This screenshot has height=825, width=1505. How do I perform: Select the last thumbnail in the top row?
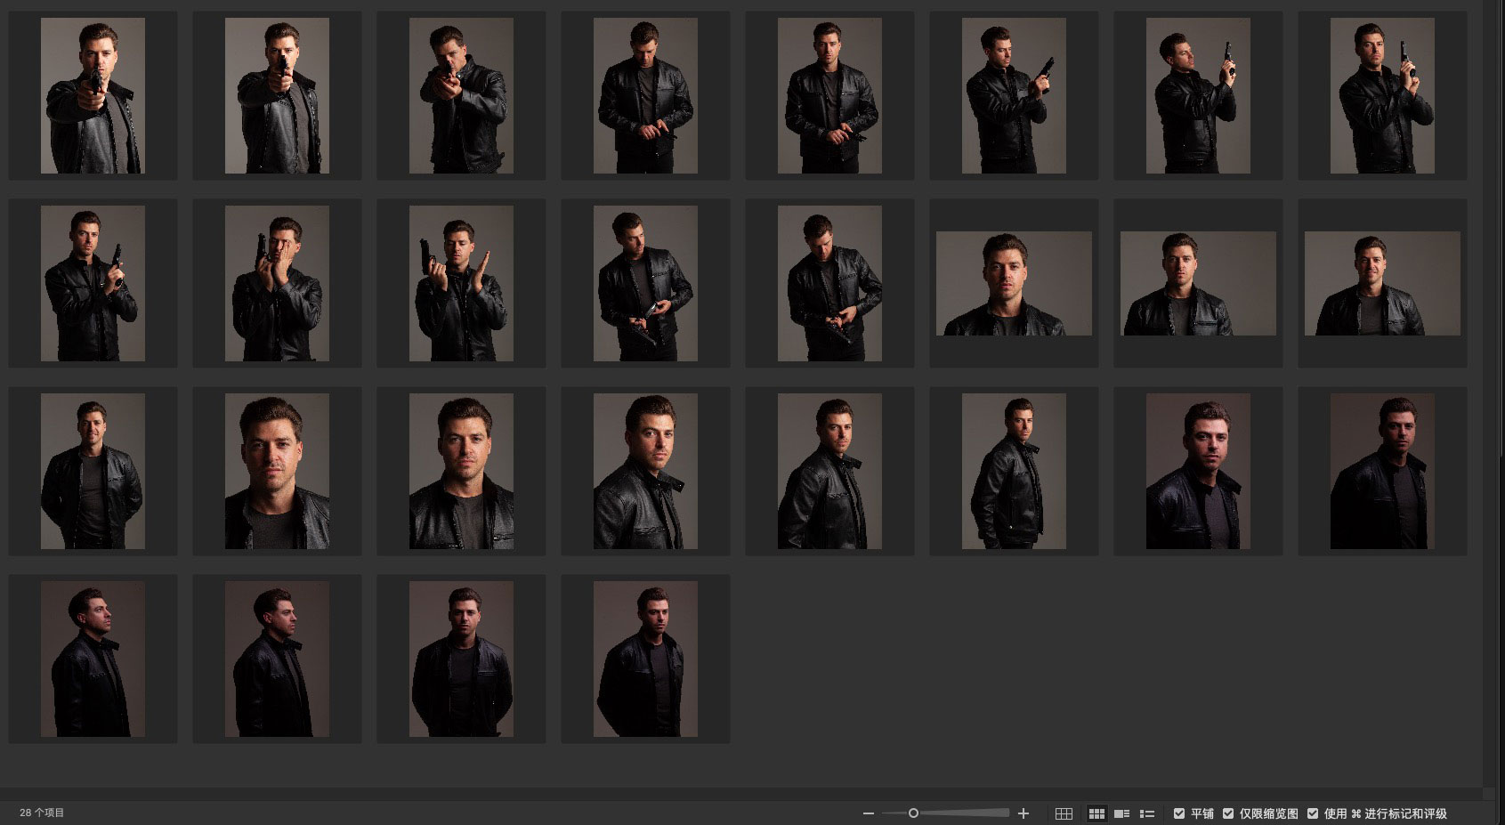coord(1382,96)
